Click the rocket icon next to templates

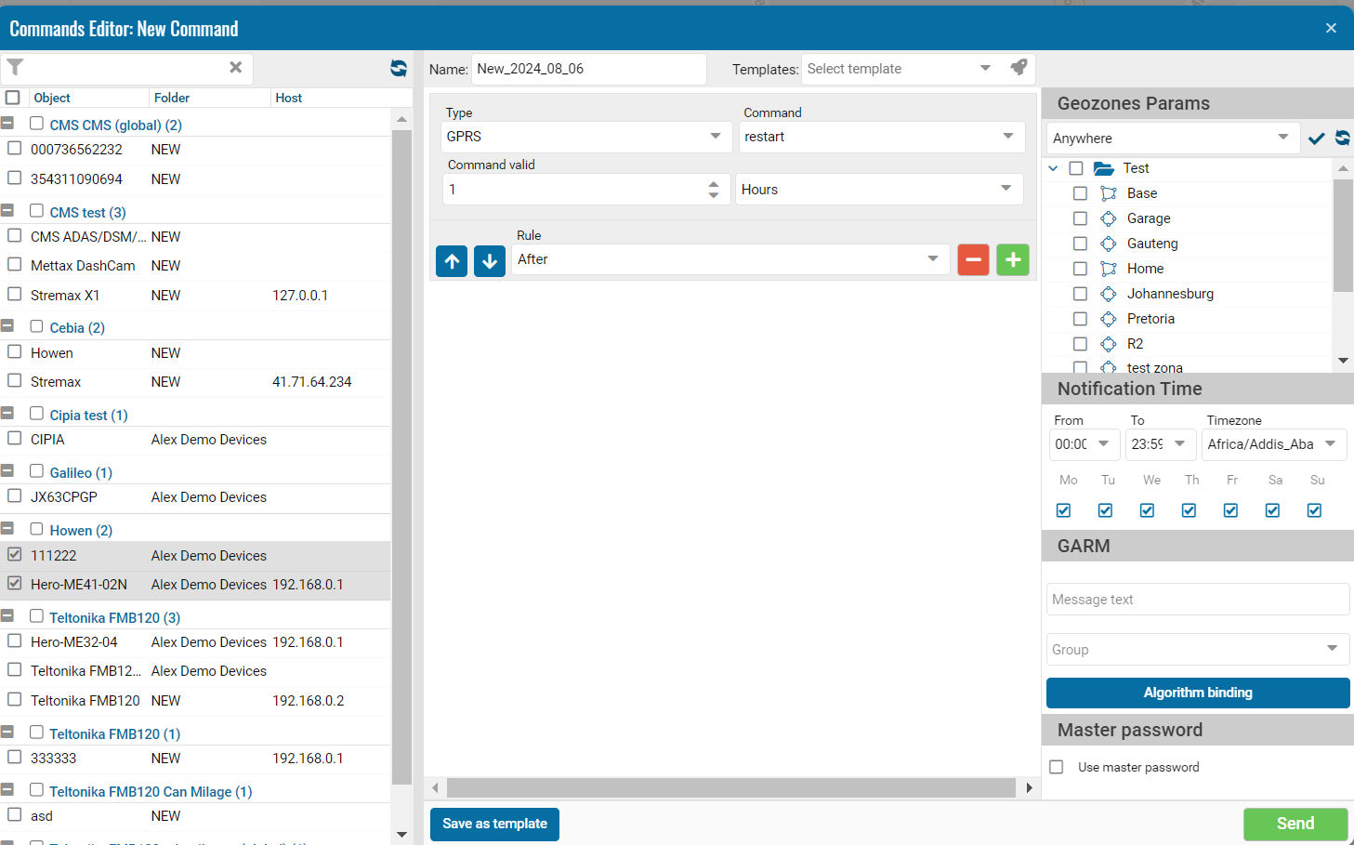coord(1019,68)
